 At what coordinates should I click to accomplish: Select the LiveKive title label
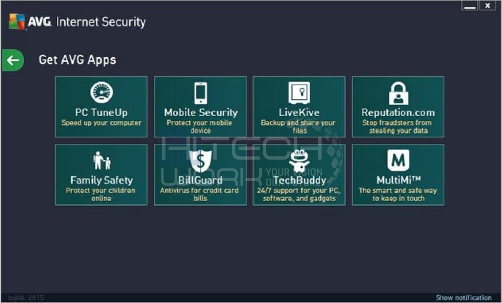(x=299, y=113)
